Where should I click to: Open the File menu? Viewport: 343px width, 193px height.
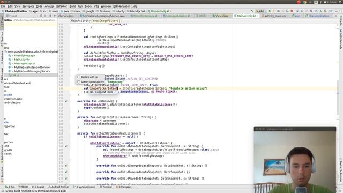(x=3, y=6)
